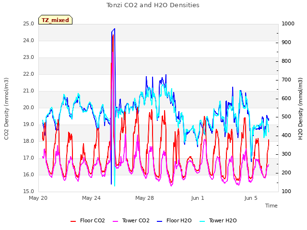Click the 200 right axis value
Viewport: 307px width, 230px height.
286,173
